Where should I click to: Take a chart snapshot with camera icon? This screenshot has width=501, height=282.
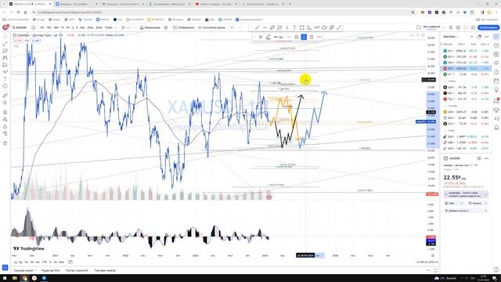(x=473, y=27)
